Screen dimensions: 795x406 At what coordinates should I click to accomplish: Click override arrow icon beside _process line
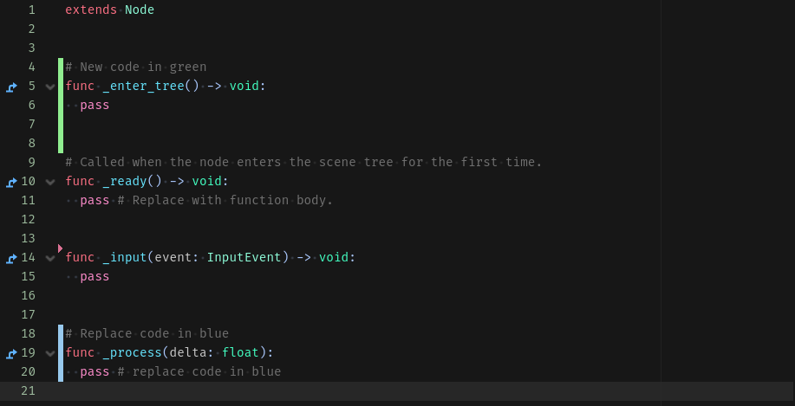(11, 353)
